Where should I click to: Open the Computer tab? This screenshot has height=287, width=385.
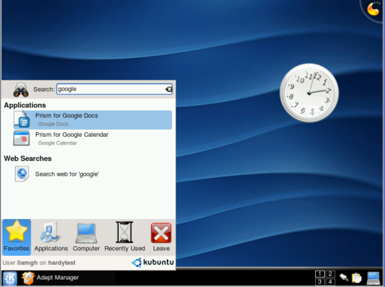click(86, 237)
